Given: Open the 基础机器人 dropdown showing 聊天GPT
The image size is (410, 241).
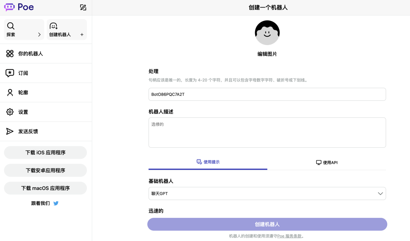Looking at the screenshot, I should tap(267, 194).
